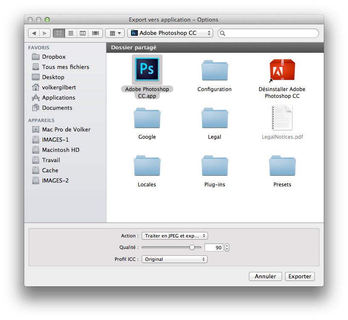Click the Exporter button
The width and height of the screenshot is (348, 320).
click(x=300, y=277)
